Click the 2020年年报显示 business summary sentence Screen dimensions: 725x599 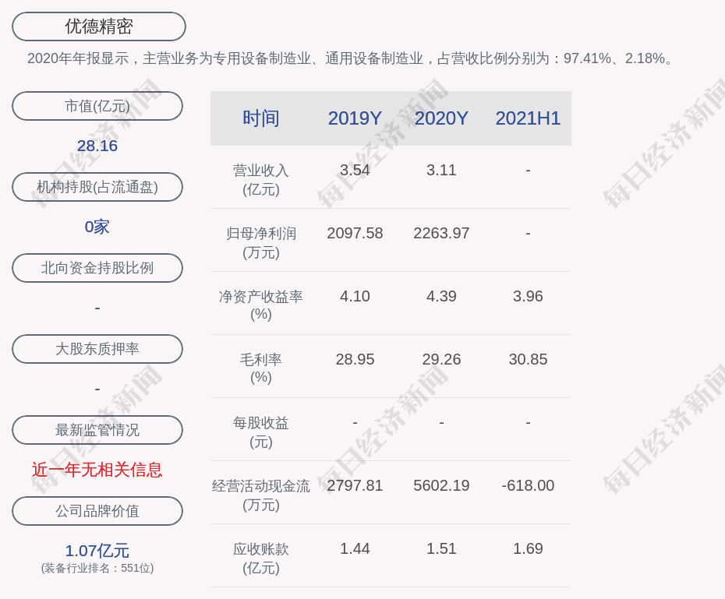[351, 58]
